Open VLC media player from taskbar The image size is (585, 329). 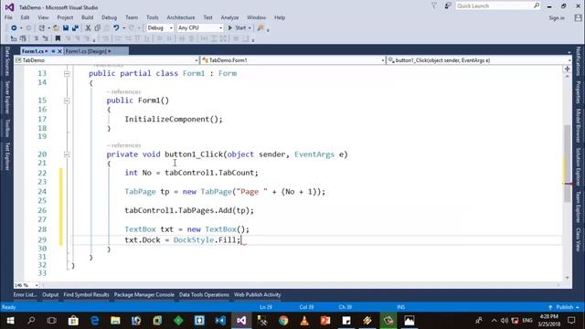[x=304, y=321]
